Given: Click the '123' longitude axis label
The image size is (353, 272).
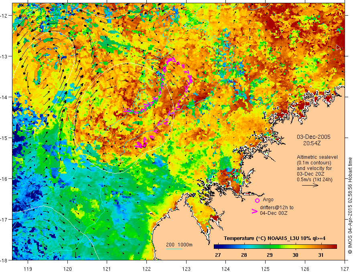Looking at the screenshot, I should click(x=186, y=269).
